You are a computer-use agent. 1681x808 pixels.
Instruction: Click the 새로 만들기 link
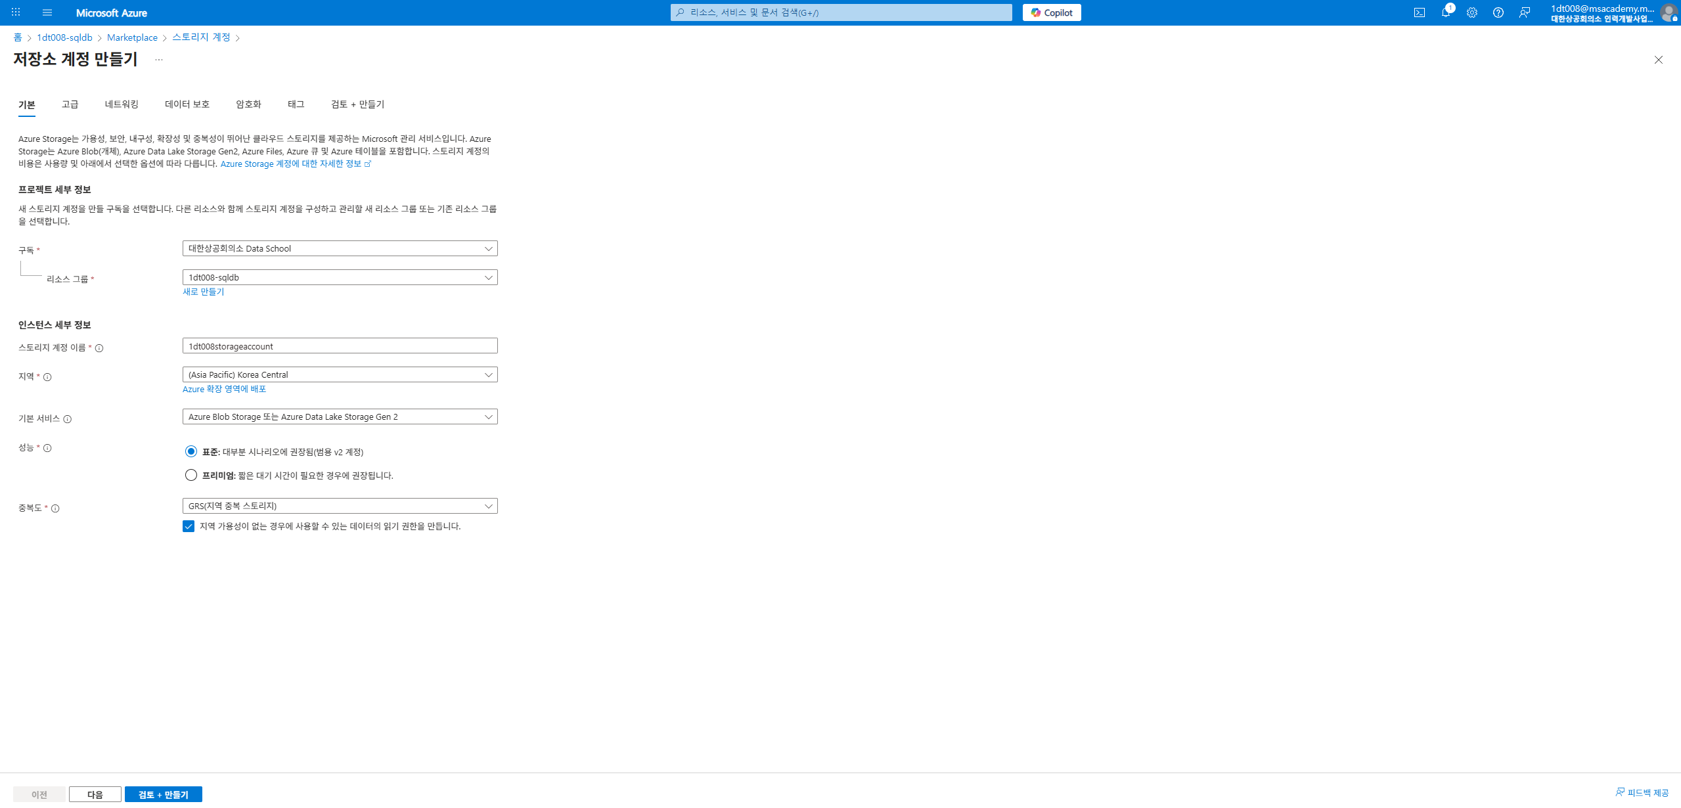click(203, 292)
